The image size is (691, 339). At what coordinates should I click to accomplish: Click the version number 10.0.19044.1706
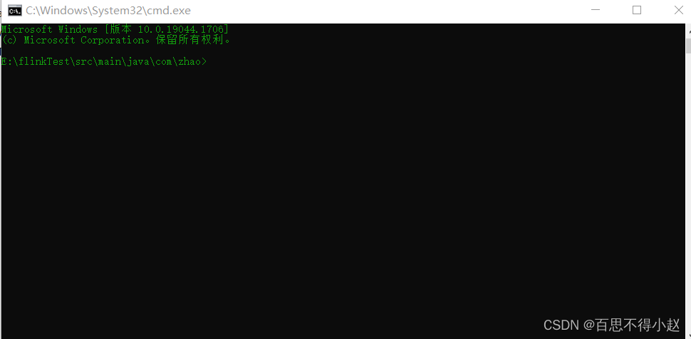tap(182, 29)
